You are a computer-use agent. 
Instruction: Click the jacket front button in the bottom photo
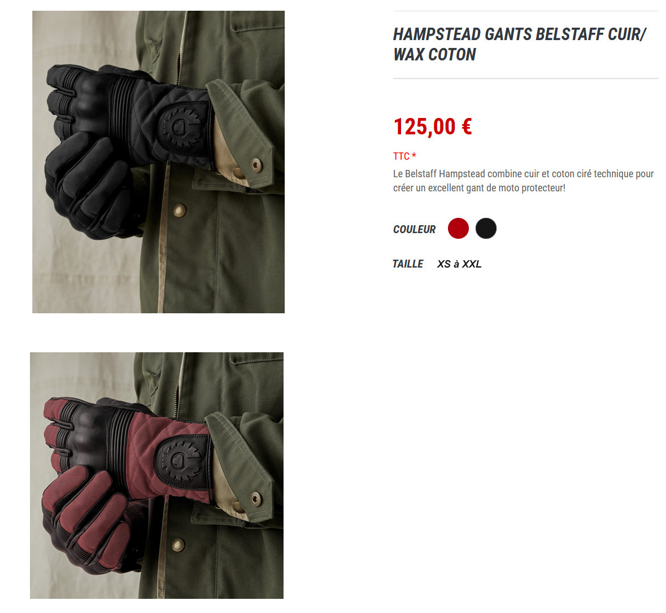(x=178, y=545)
